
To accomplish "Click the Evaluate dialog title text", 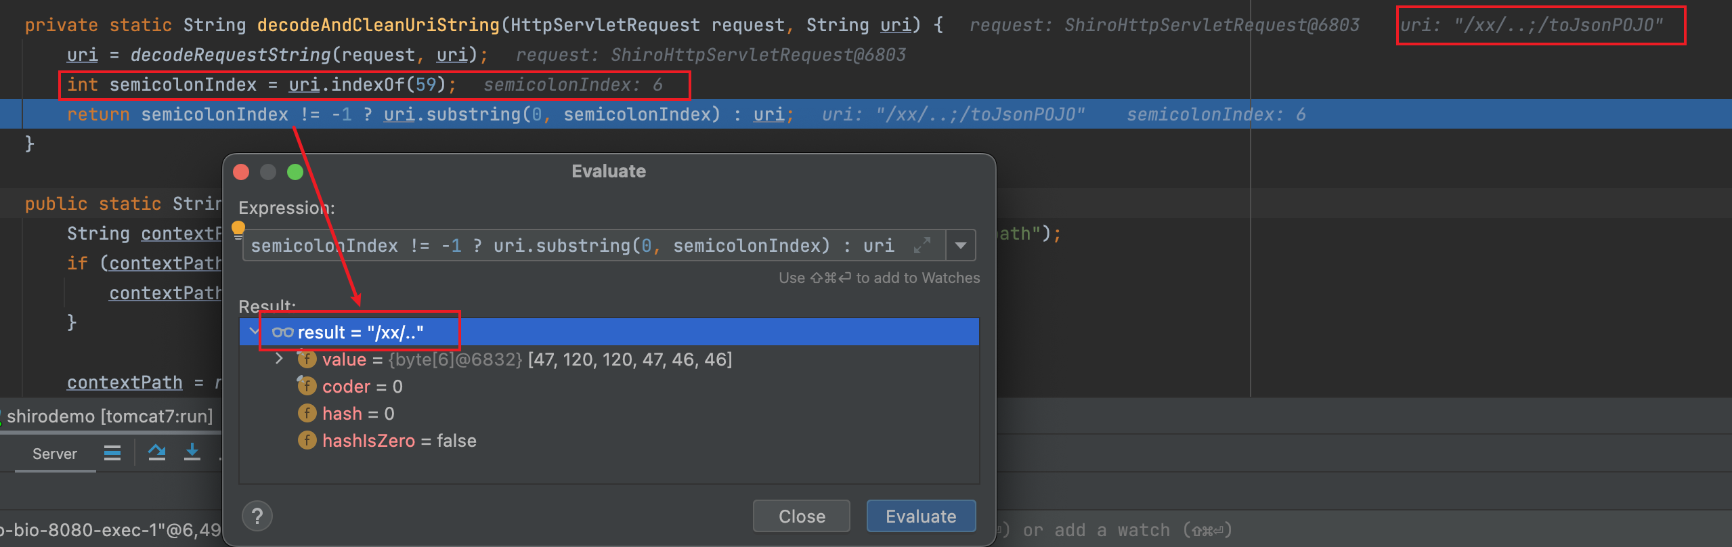I will pyautogui.click(x=609, y=171).
